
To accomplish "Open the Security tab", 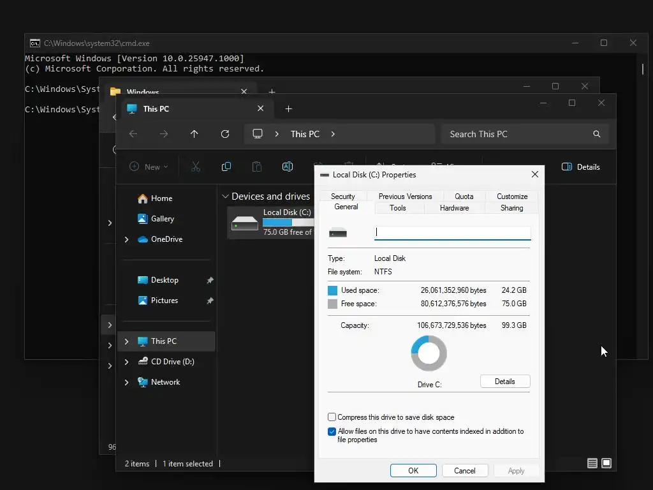I will pyautogui.click(x=342, y=197).
